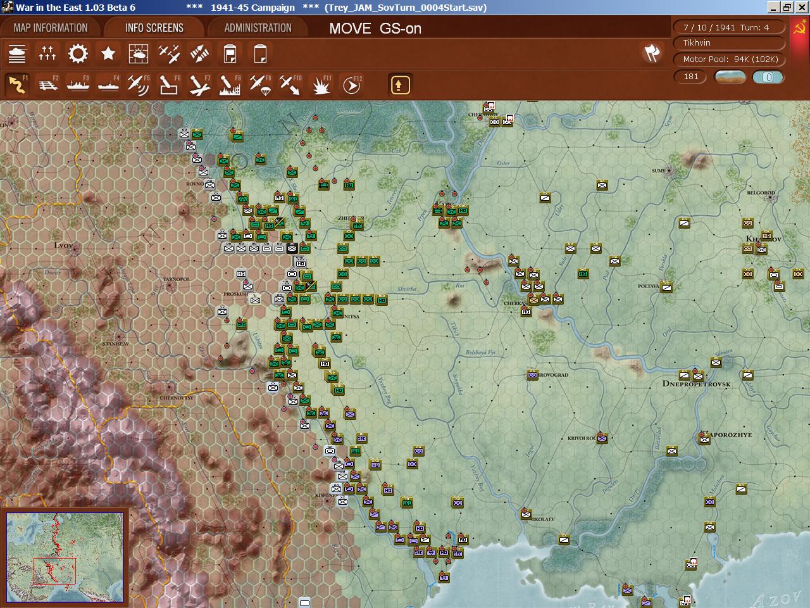Click the Sumy city label
The height and width of the screenshot is (608, 810).
659,171
